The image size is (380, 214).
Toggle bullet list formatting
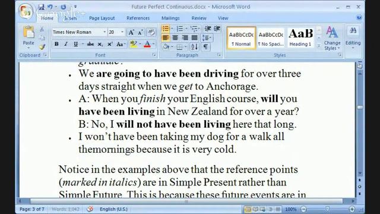pos(165,29)
